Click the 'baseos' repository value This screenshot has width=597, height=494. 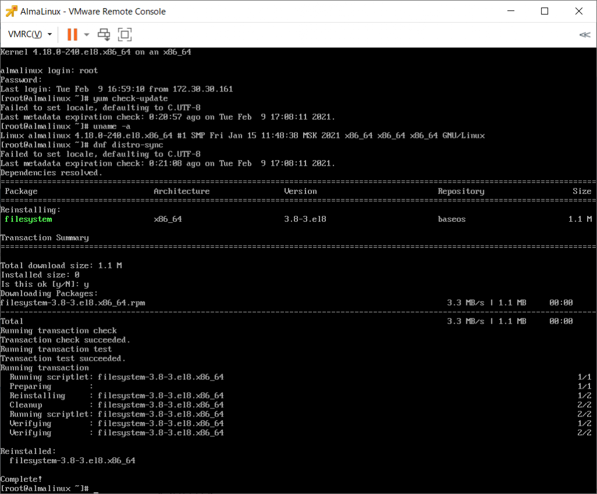452,219
